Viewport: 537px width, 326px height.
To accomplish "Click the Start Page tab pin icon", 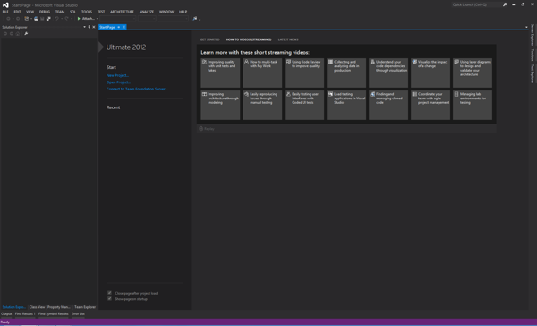I will coord(119,27).
